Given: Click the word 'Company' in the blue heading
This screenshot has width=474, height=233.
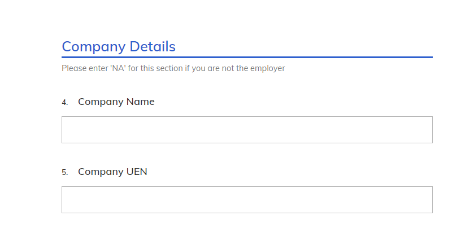Looking at the screenshot, I should click(x=94, y=47).
